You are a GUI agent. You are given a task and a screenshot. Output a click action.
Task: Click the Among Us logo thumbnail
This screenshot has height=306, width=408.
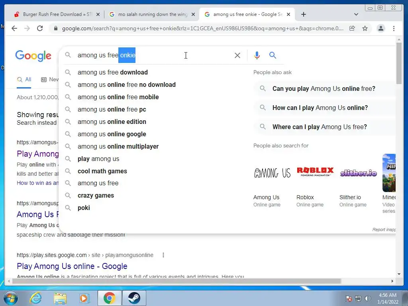coord(272,173)
